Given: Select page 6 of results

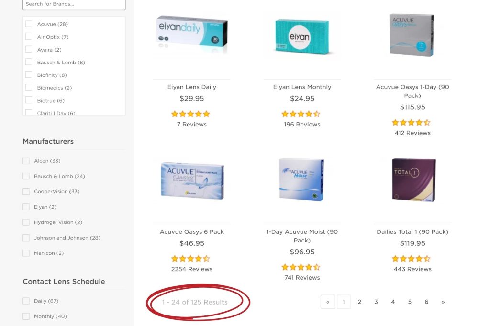Looking at the screenshot, I should [426, 302].
